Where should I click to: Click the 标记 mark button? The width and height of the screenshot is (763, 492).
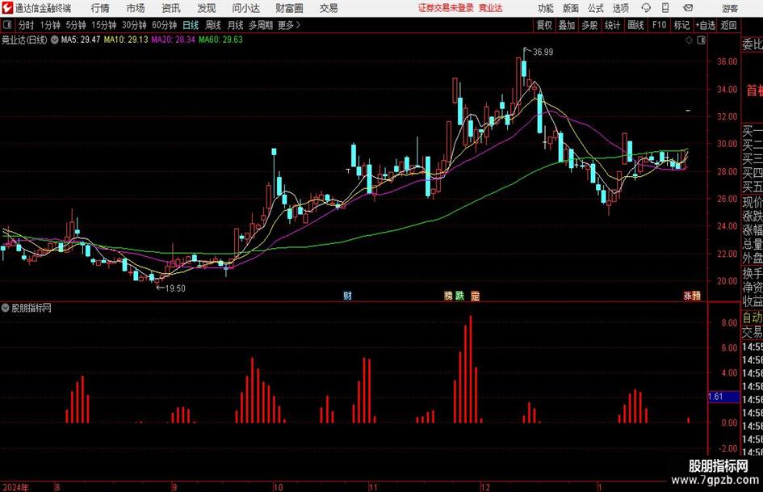(x=681, y=25)
